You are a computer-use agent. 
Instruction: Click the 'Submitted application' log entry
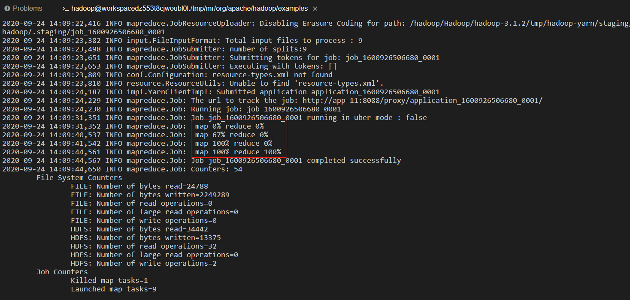pos(328,92)
